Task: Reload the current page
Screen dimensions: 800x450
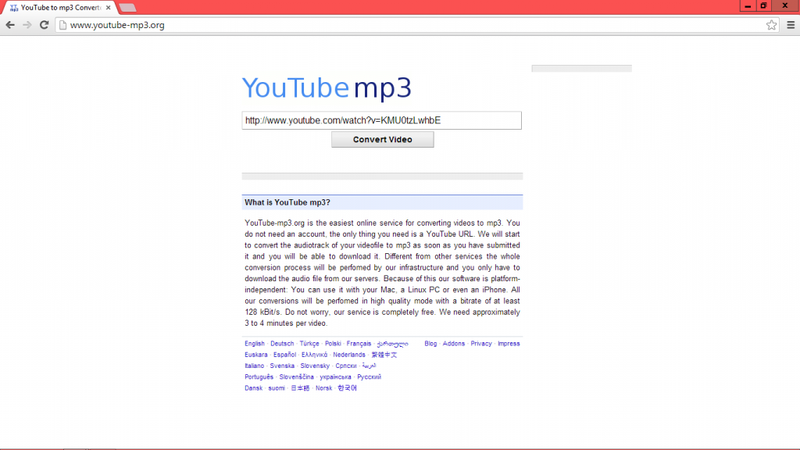Action: pos(45,25)
